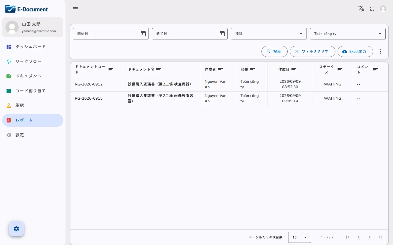Screen dimensions: 393x245
Task: Sort by ドキュメントコード column icon
Action: [x=111, y=70]
